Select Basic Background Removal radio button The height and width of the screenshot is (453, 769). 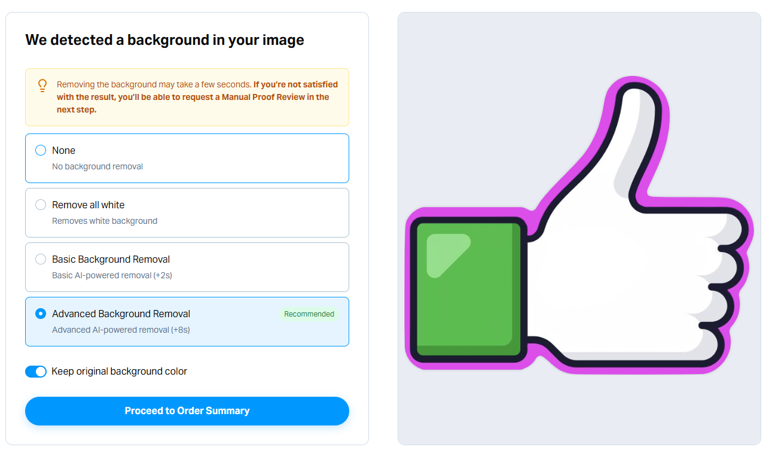point(41,259)
